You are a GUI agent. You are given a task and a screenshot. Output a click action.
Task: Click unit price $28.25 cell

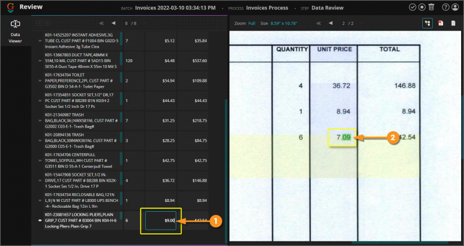161,140
